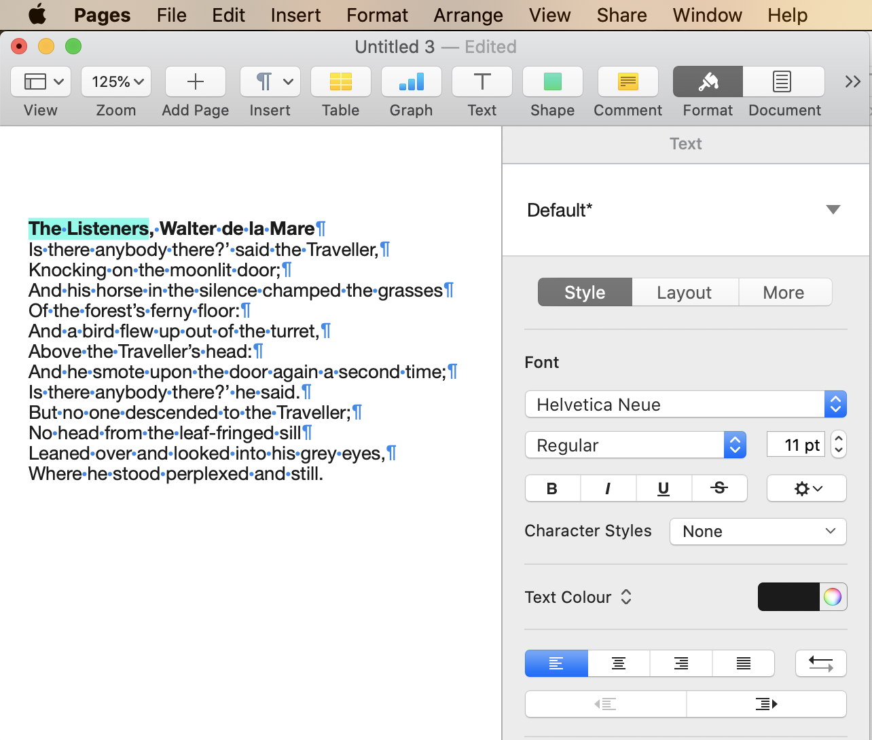
Task: Open the Insert paragraph-mark menu
Action: click(270, 82)
